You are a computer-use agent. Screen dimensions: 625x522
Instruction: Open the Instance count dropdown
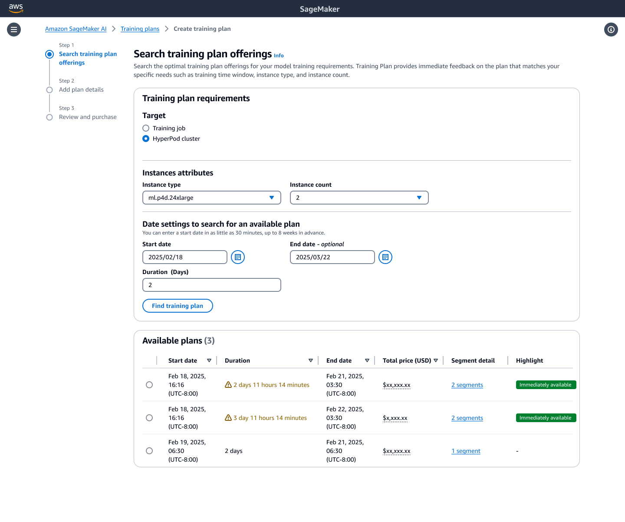[359, 198]
